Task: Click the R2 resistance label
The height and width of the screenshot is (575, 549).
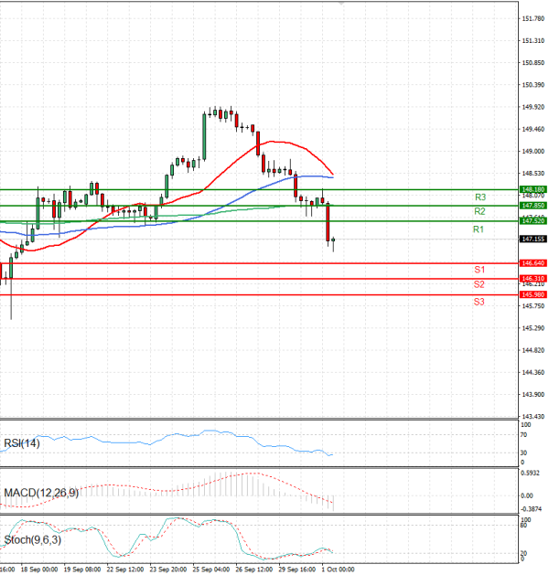Action: pyautogui.click(x=479, y=211)
